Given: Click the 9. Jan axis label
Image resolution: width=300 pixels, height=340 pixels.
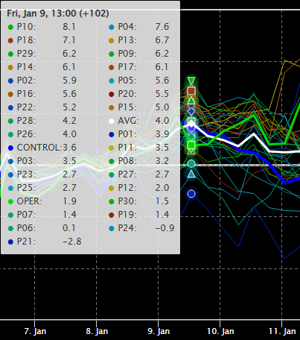Looking at the screenshot, I should 159,331.
